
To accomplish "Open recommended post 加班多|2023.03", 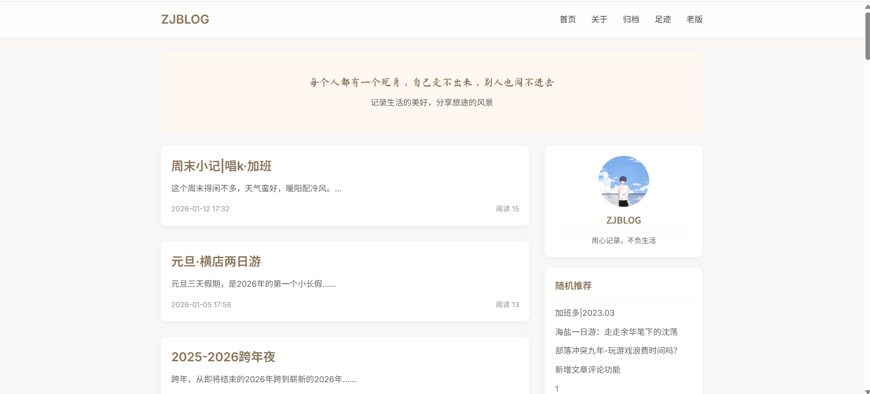I will point(585,313).
